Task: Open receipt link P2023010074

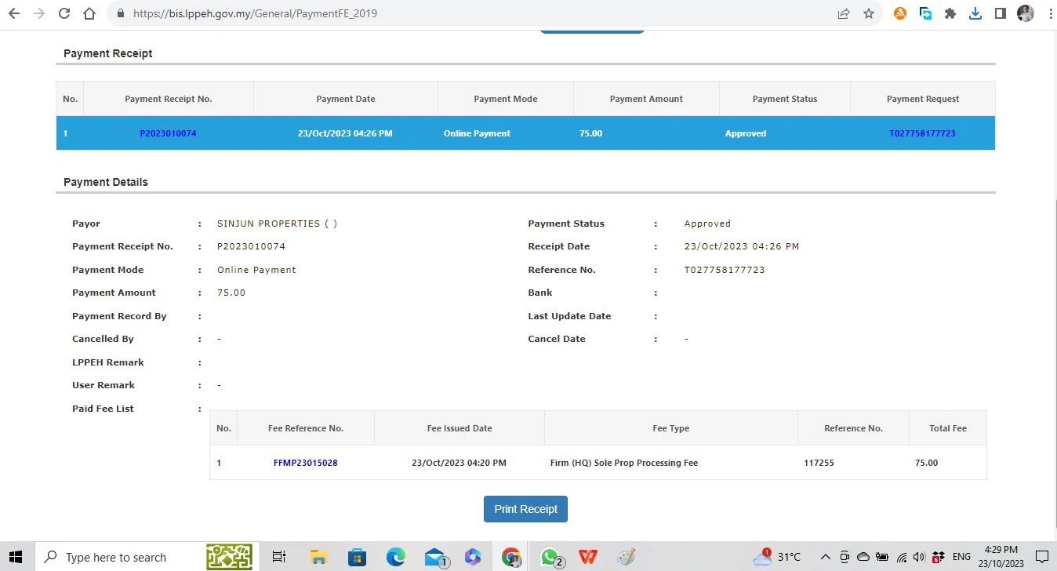Action: [168, 133]
